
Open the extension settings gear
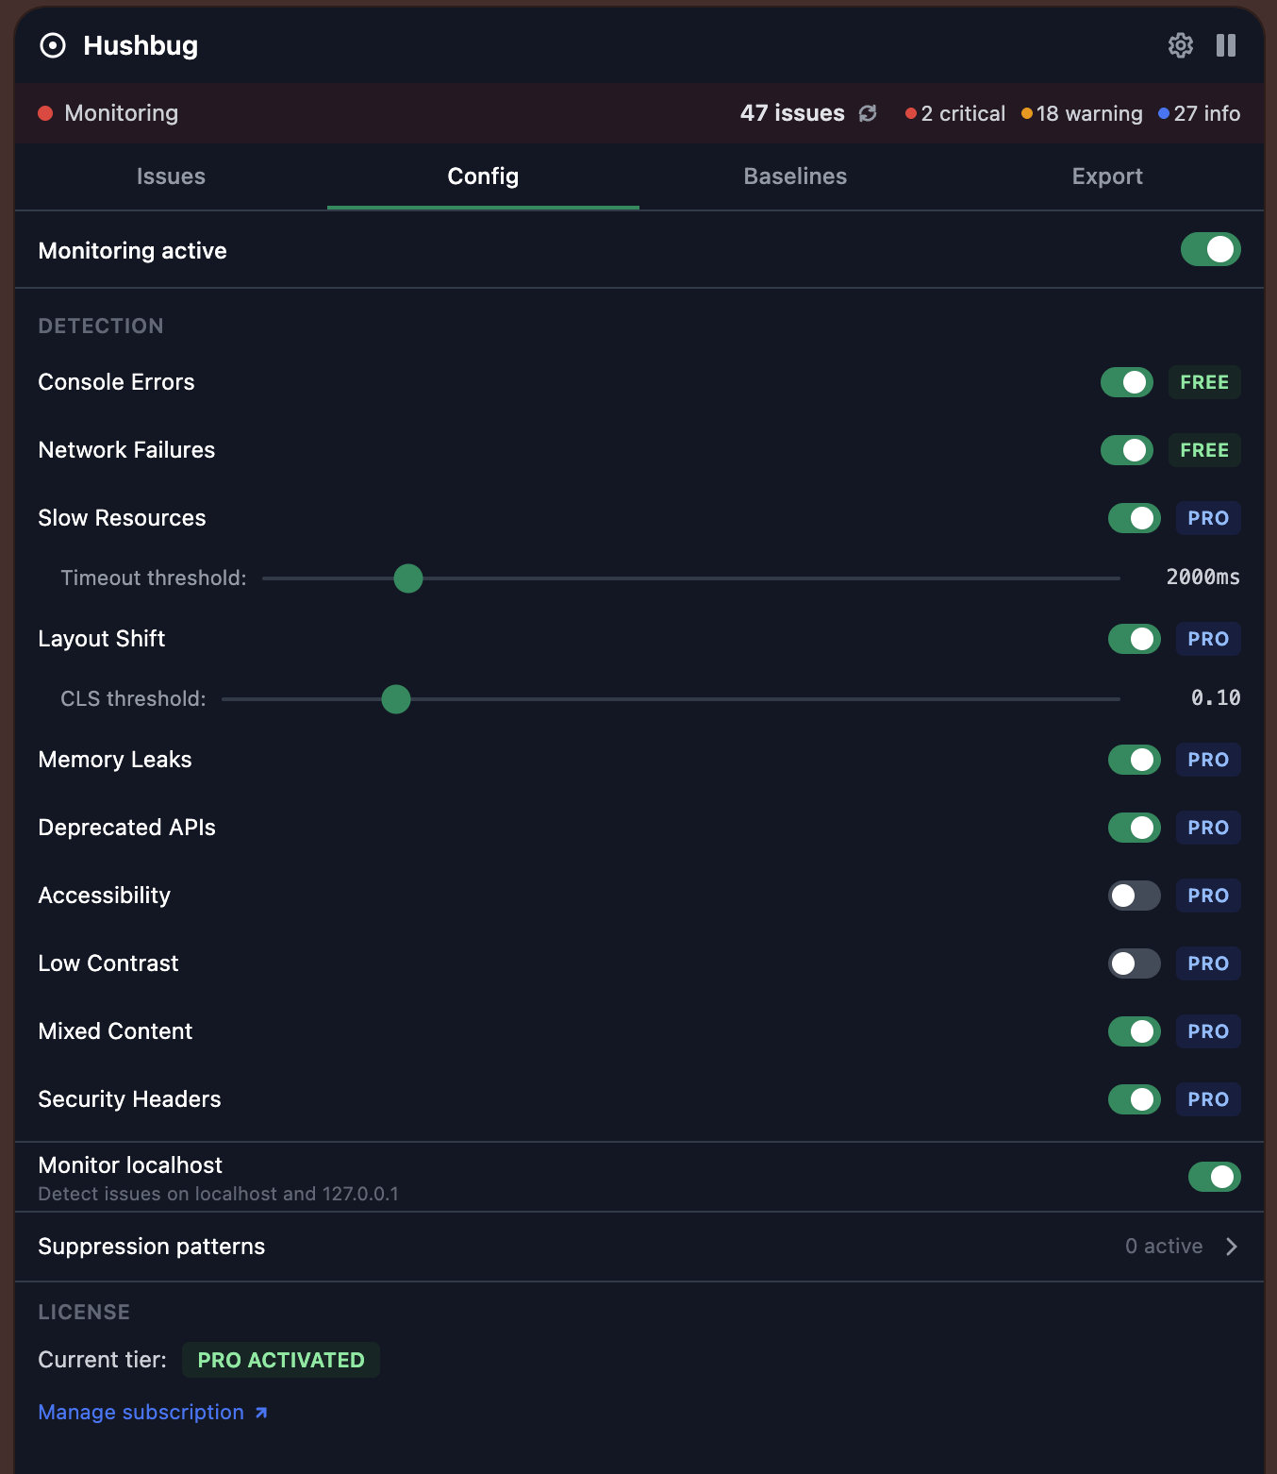1180,45
